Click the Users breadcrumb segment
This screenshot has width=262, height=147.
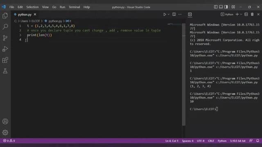[x=24, y=21]
